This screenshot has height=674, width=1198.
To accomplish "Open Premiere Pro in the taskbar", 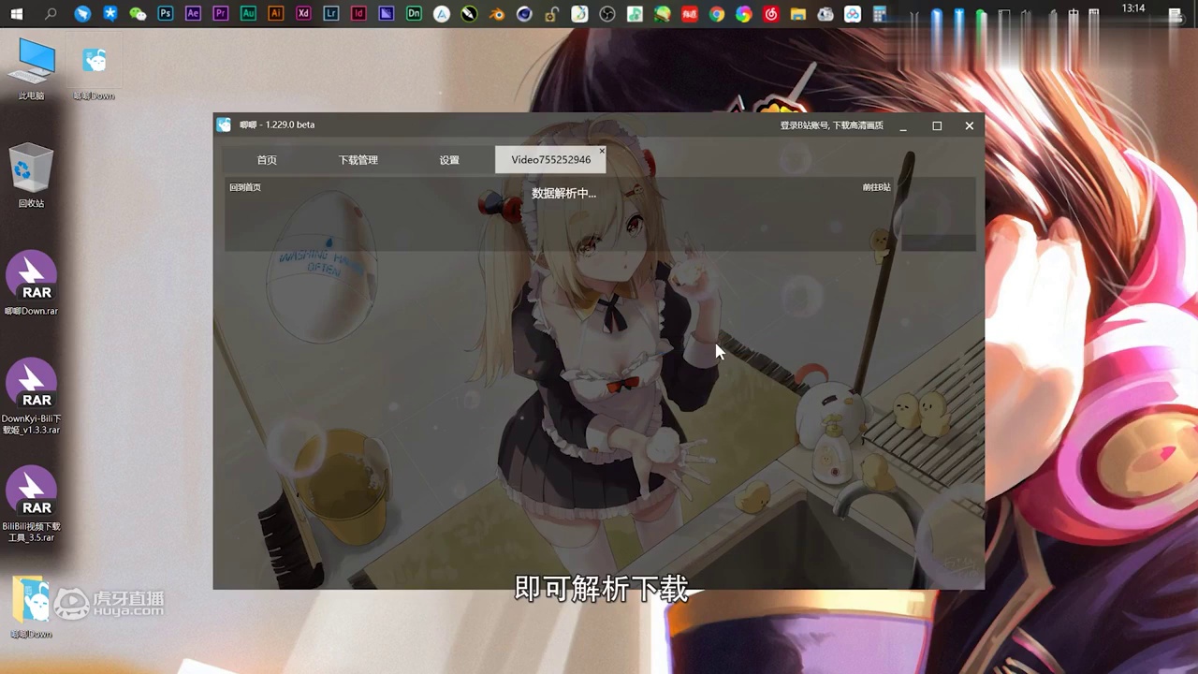I will 221,14.
